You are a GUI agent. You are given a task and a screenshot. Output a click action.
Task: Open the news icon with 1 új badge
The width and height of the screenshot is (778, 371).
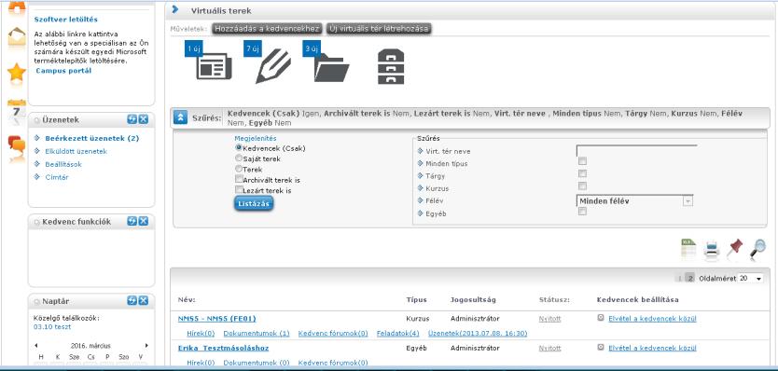pos(208,62)
